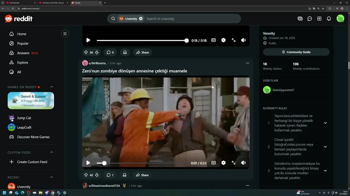Viewport: 350px width, 196px height.
Task: Open comments on the 1-comment post
Action: coord(110,175)
